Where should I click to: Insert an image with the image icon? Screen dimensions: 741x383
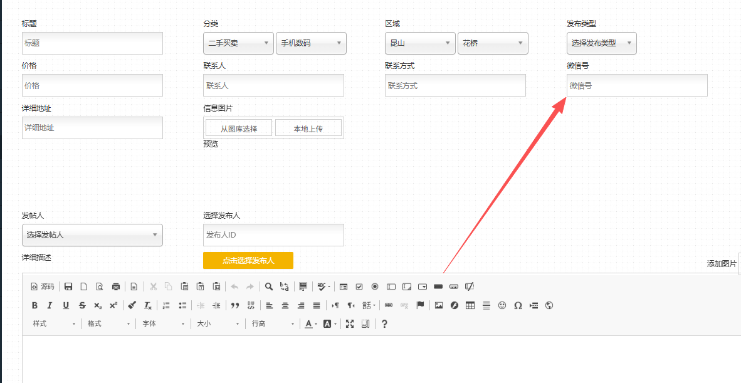pyautogui.click(x=439, y=305)
